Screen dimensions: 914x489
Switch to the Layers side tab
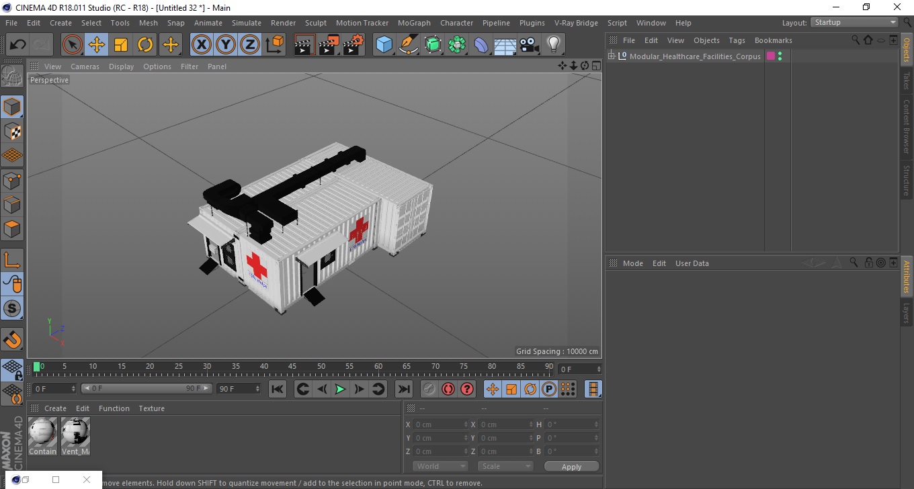[907, 313]
